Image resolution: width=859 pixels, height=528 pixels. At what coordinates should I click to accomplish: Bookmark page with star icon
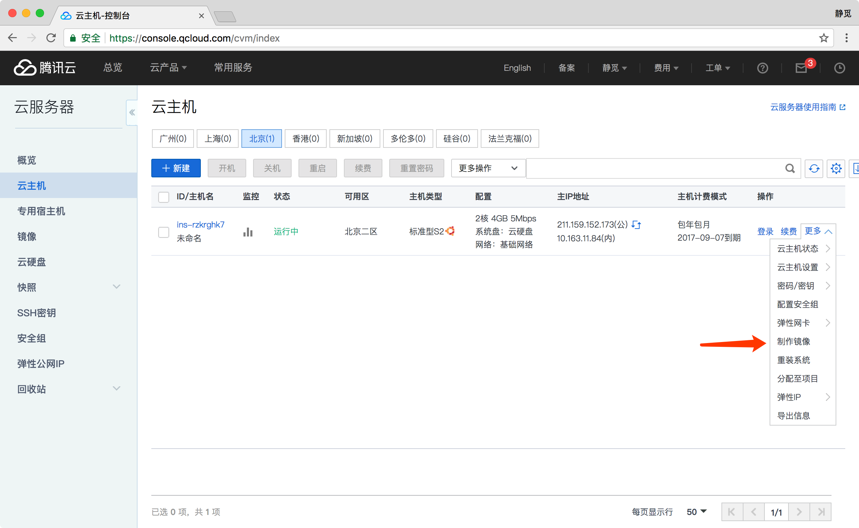[x=823, y=38]
